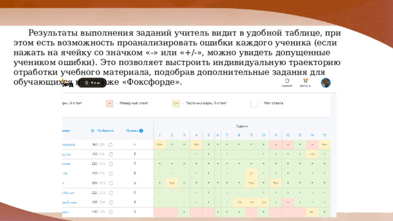Select task column header 15

324,135
